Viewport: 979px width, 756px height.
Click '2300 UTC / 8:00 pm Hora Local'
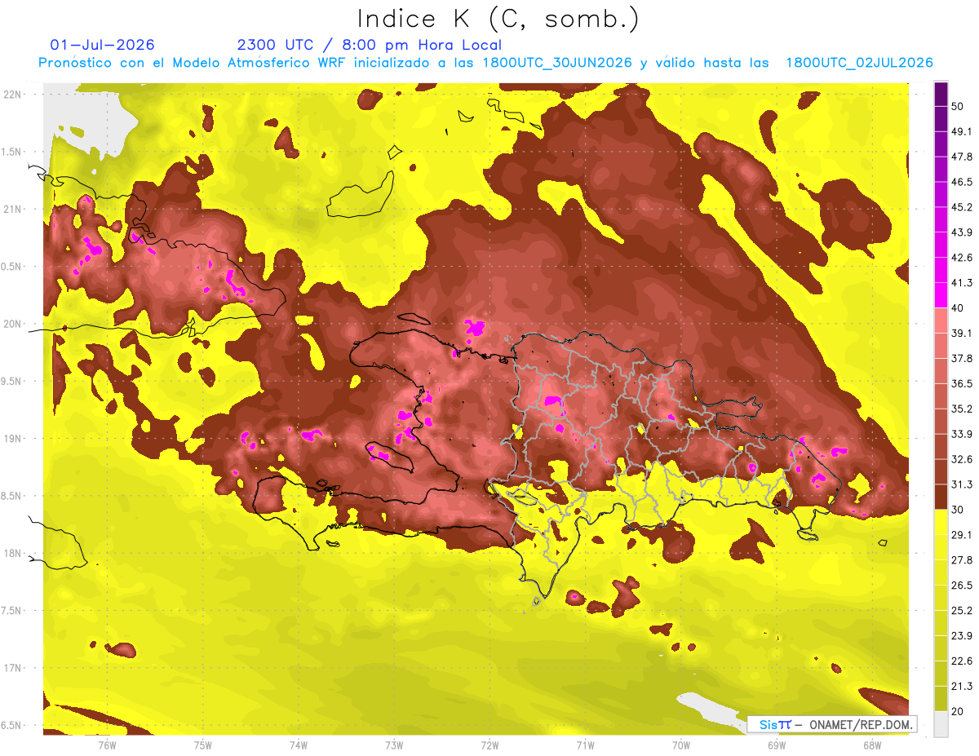click(369, 45)
